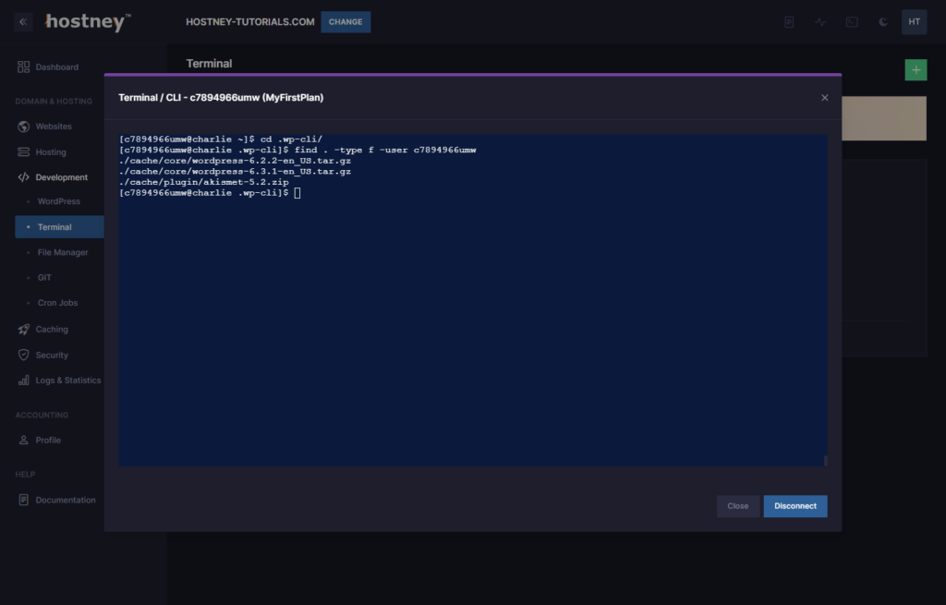Image resolution: width=946 pixels, height=605 pixels.
Task: Select the Terminal menu item
Action: pyautogui.click(x=53, y=226)
